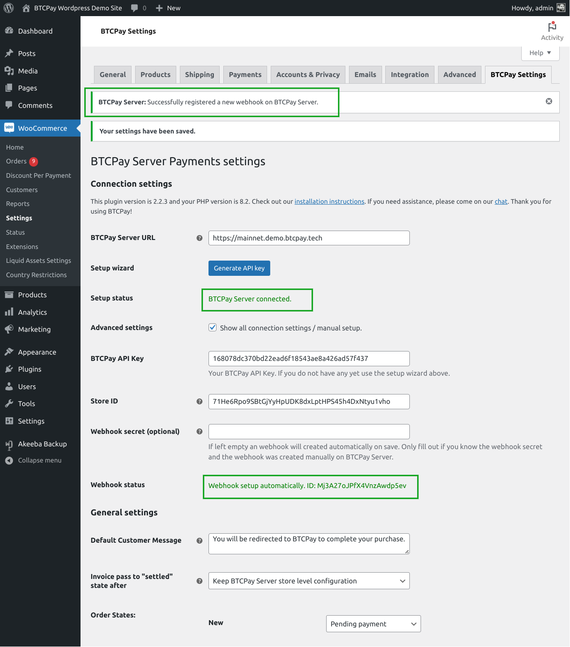Switch to the Products settings tab
This screenshot has width=570, height=647.
[x=155, y=74]
